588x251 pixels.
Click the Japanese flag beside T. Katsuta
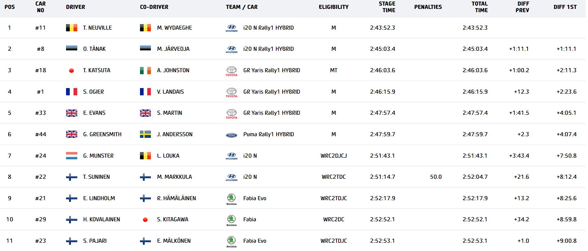[x=71, y=71]
